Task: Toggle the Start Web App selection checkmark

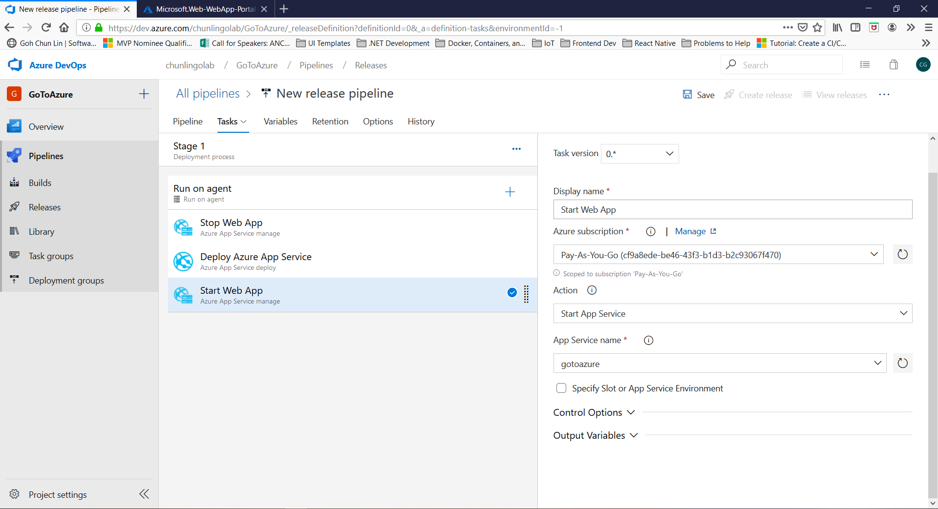Action: (x=512, y=292)
